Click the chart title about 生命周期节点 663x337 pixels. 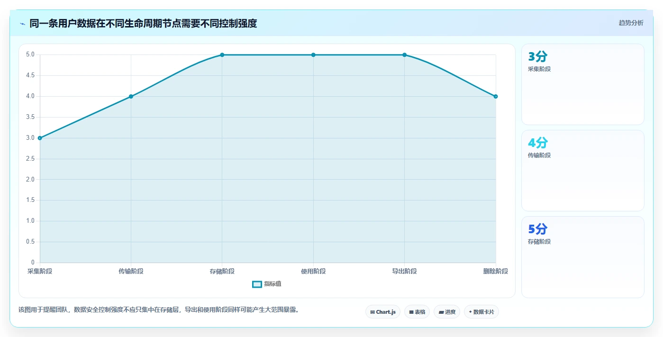point(143,23)
